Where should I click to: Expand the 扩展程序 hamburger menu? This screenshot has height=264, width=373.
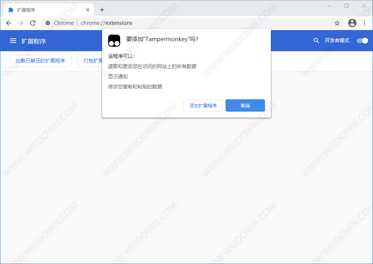pos(13,41)
